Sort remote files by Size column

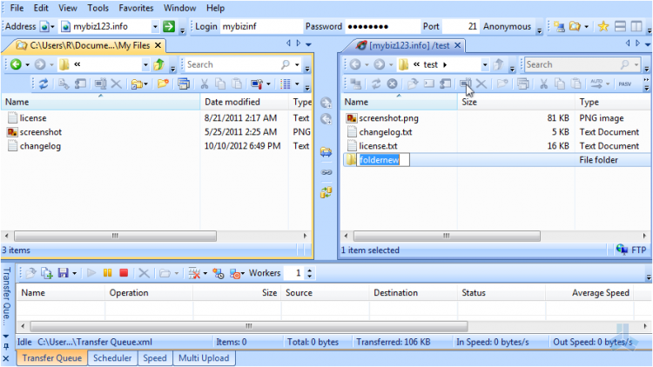[x=515, y=102]
